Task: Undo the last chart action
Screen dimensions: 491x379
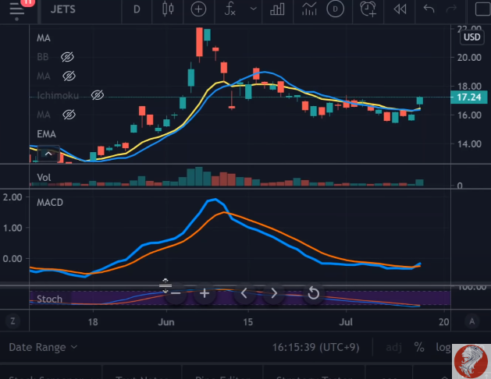Action: point(429,9)
